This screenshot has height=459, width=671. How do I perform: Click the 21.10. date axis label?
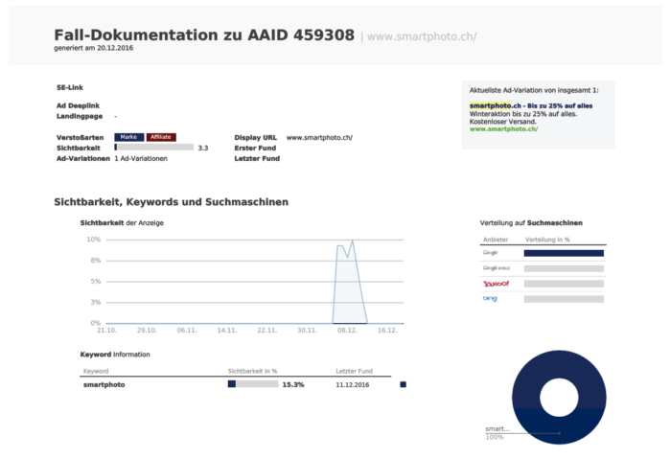coord(106,331)
